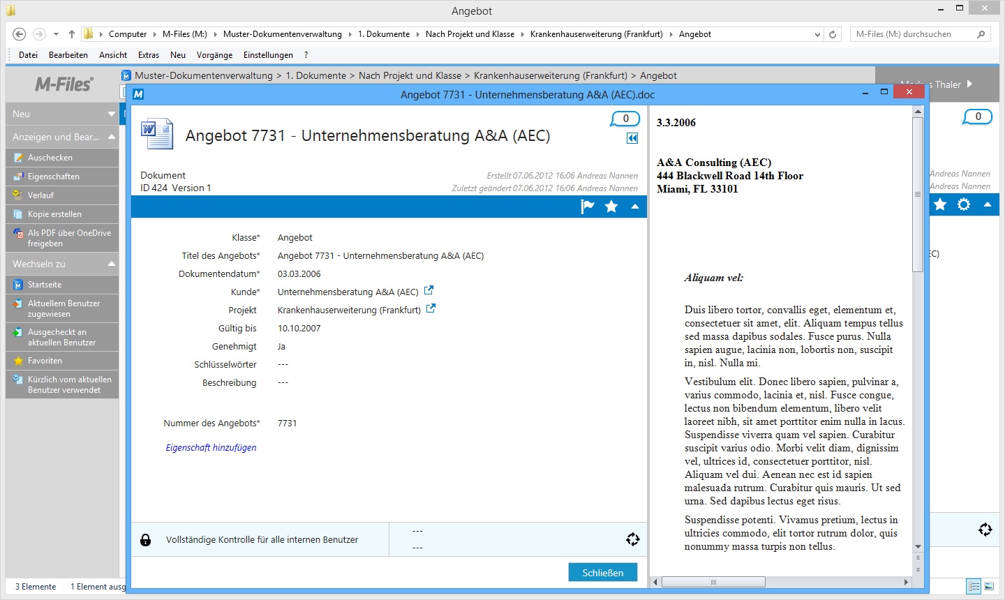Click Nach Projekt und Klasse in Explorer address
The width and height of the screenshot is (1005, 600).
[x=470, y=34]
